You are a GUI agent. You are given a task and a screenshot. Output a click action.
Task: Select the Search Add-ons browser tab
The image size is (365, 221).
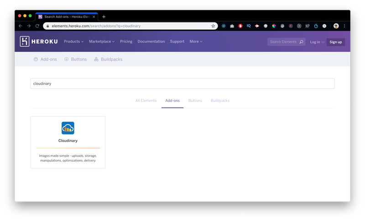coord(67,17)
